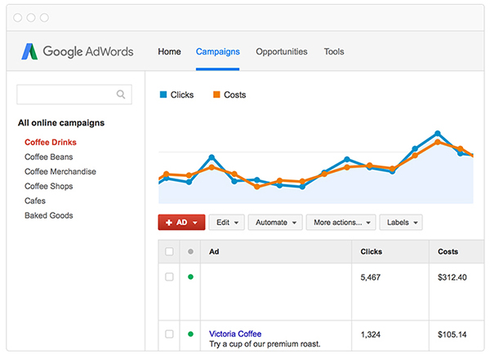Tick the select-all checkbox in table header
This screenshot has height=358, width=490.
coord(169,251)
